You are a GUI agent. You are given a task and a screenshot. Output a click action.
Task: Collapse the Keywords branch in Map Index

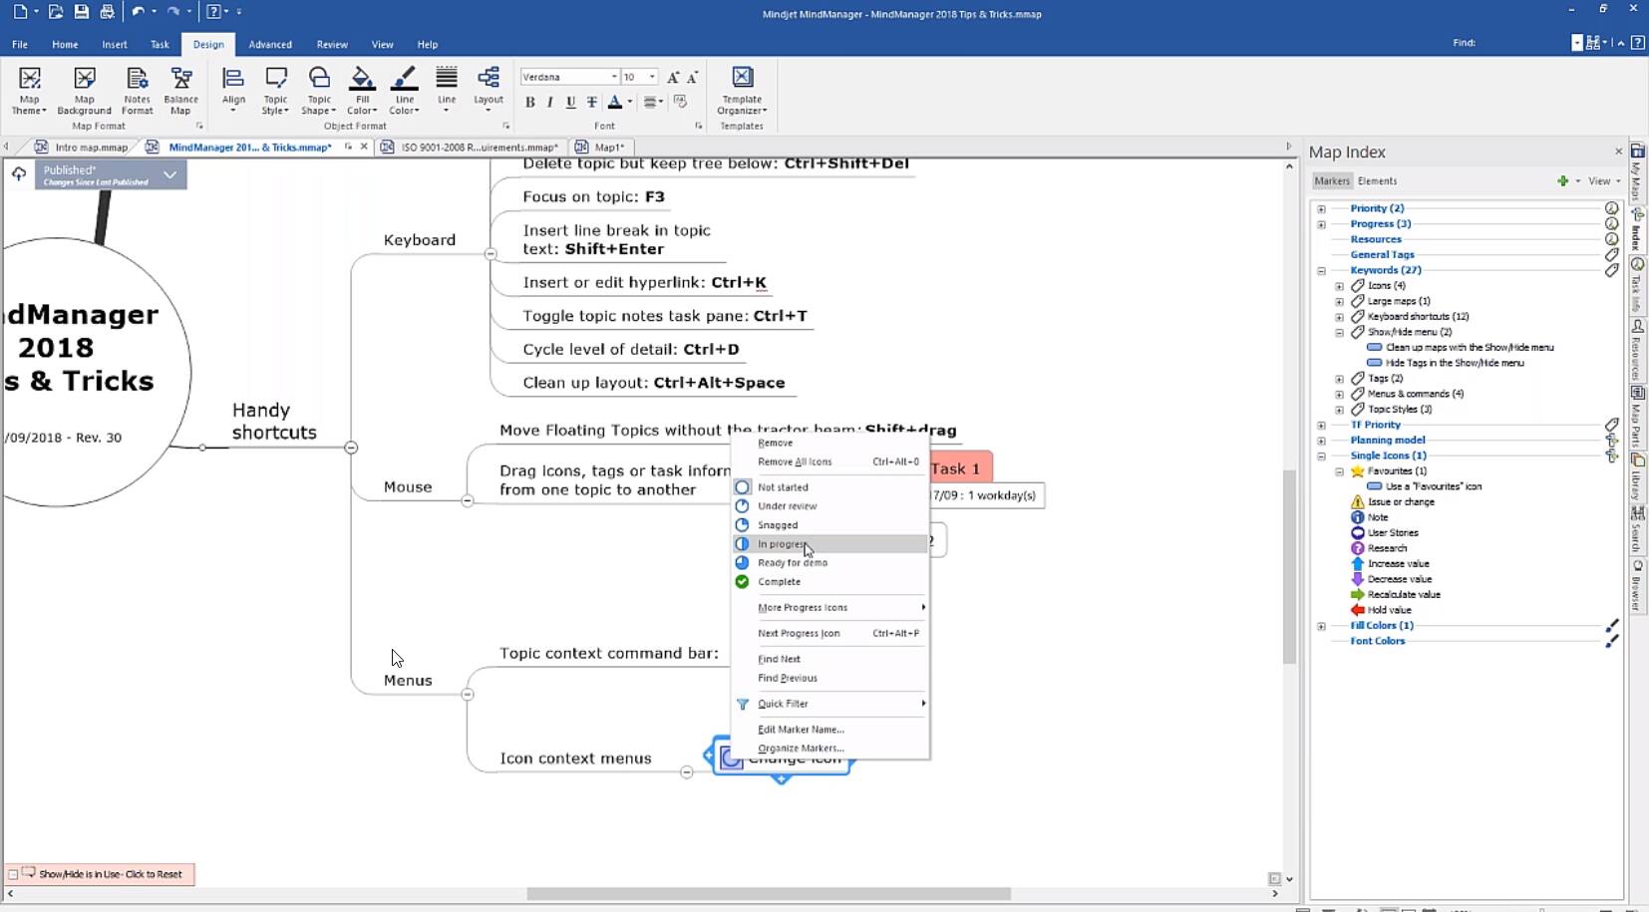[x=1322, y=270]
